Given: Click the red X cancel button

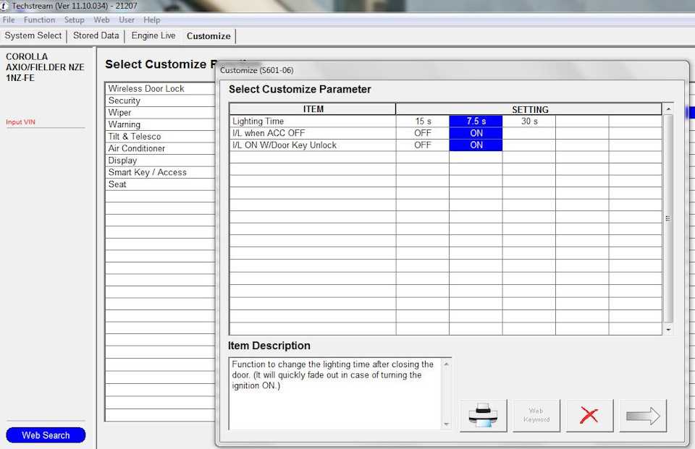Looking at the screenshot, I should click(x=589, y=416).
